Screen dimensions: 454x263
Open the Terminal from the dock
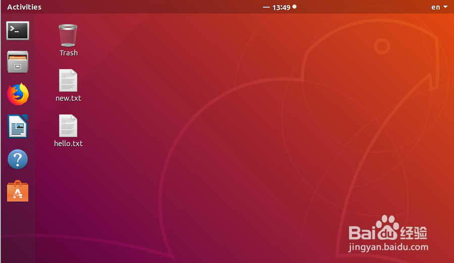click(18, 31)
